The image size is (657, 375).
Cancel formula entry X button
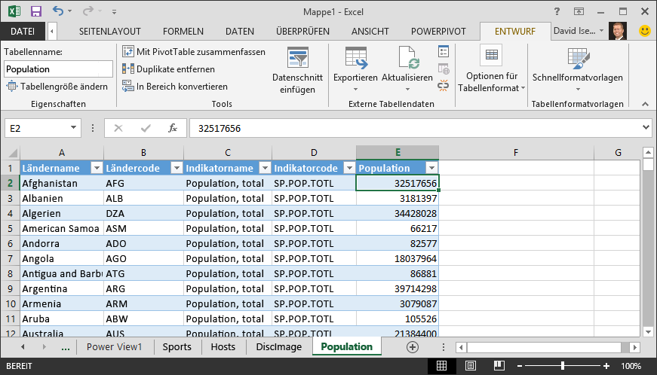(x=118, y=128)
